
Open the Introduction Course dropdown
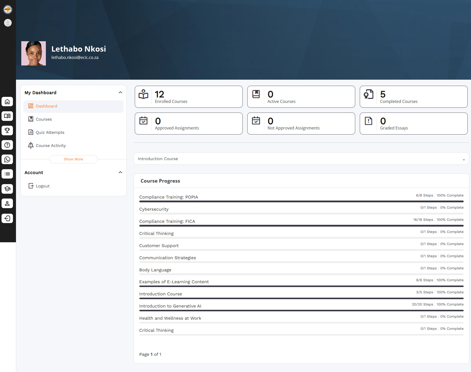click(x=301, y=159)
